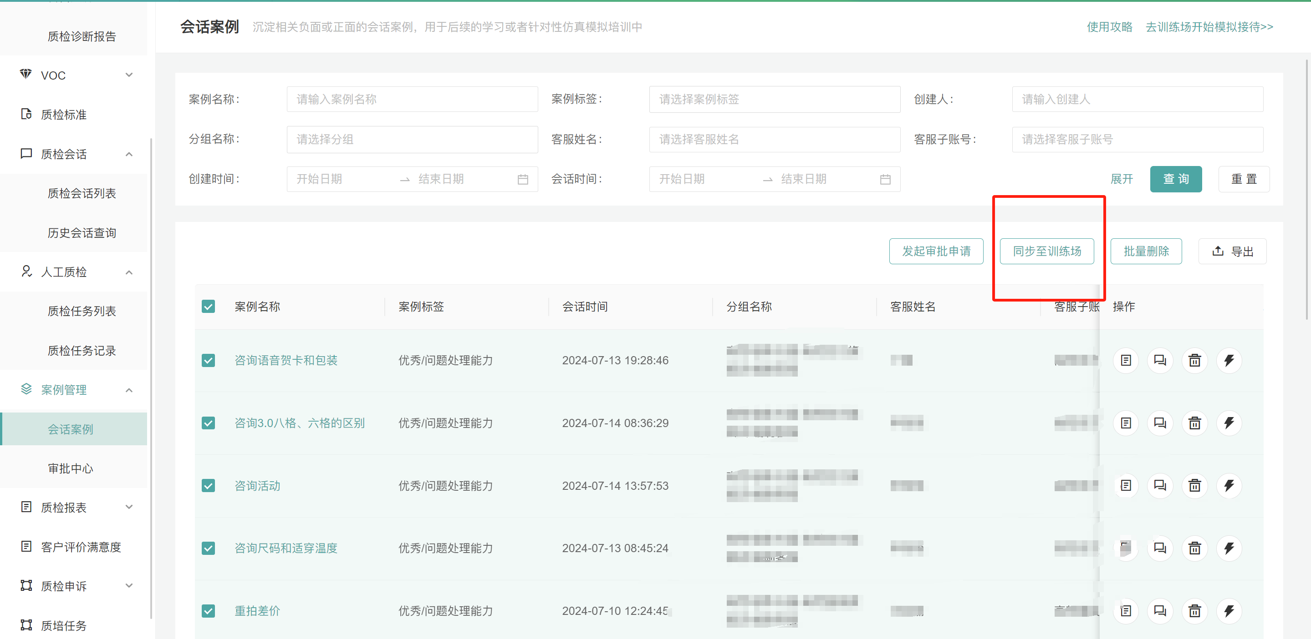
Task: Open the 使用攻略 link
Action: [x=1109, y=27]
